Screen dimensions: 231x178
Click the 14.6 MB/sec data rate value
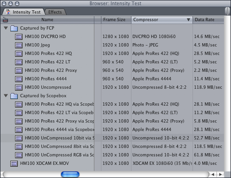[207, 37]
